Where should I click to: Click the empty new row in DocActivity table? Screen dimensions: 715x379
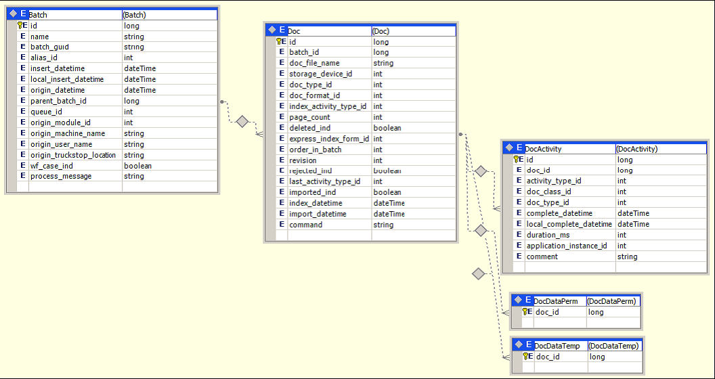610,267
